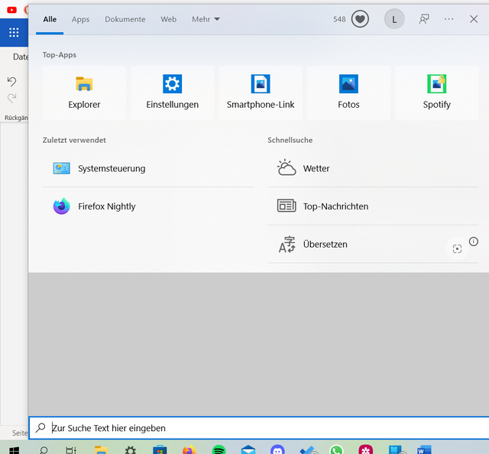489x454 pixels.
Task: Click the Task View taskbar icon
Action: [71, 450]
